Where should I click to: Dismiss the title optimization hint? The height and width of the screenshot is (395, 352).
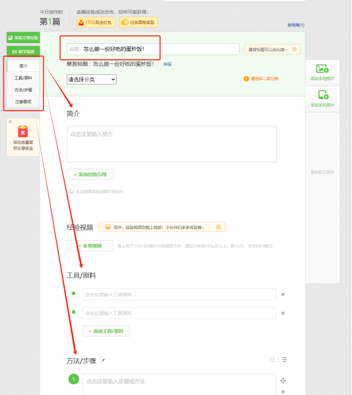(x=294, y=50)
